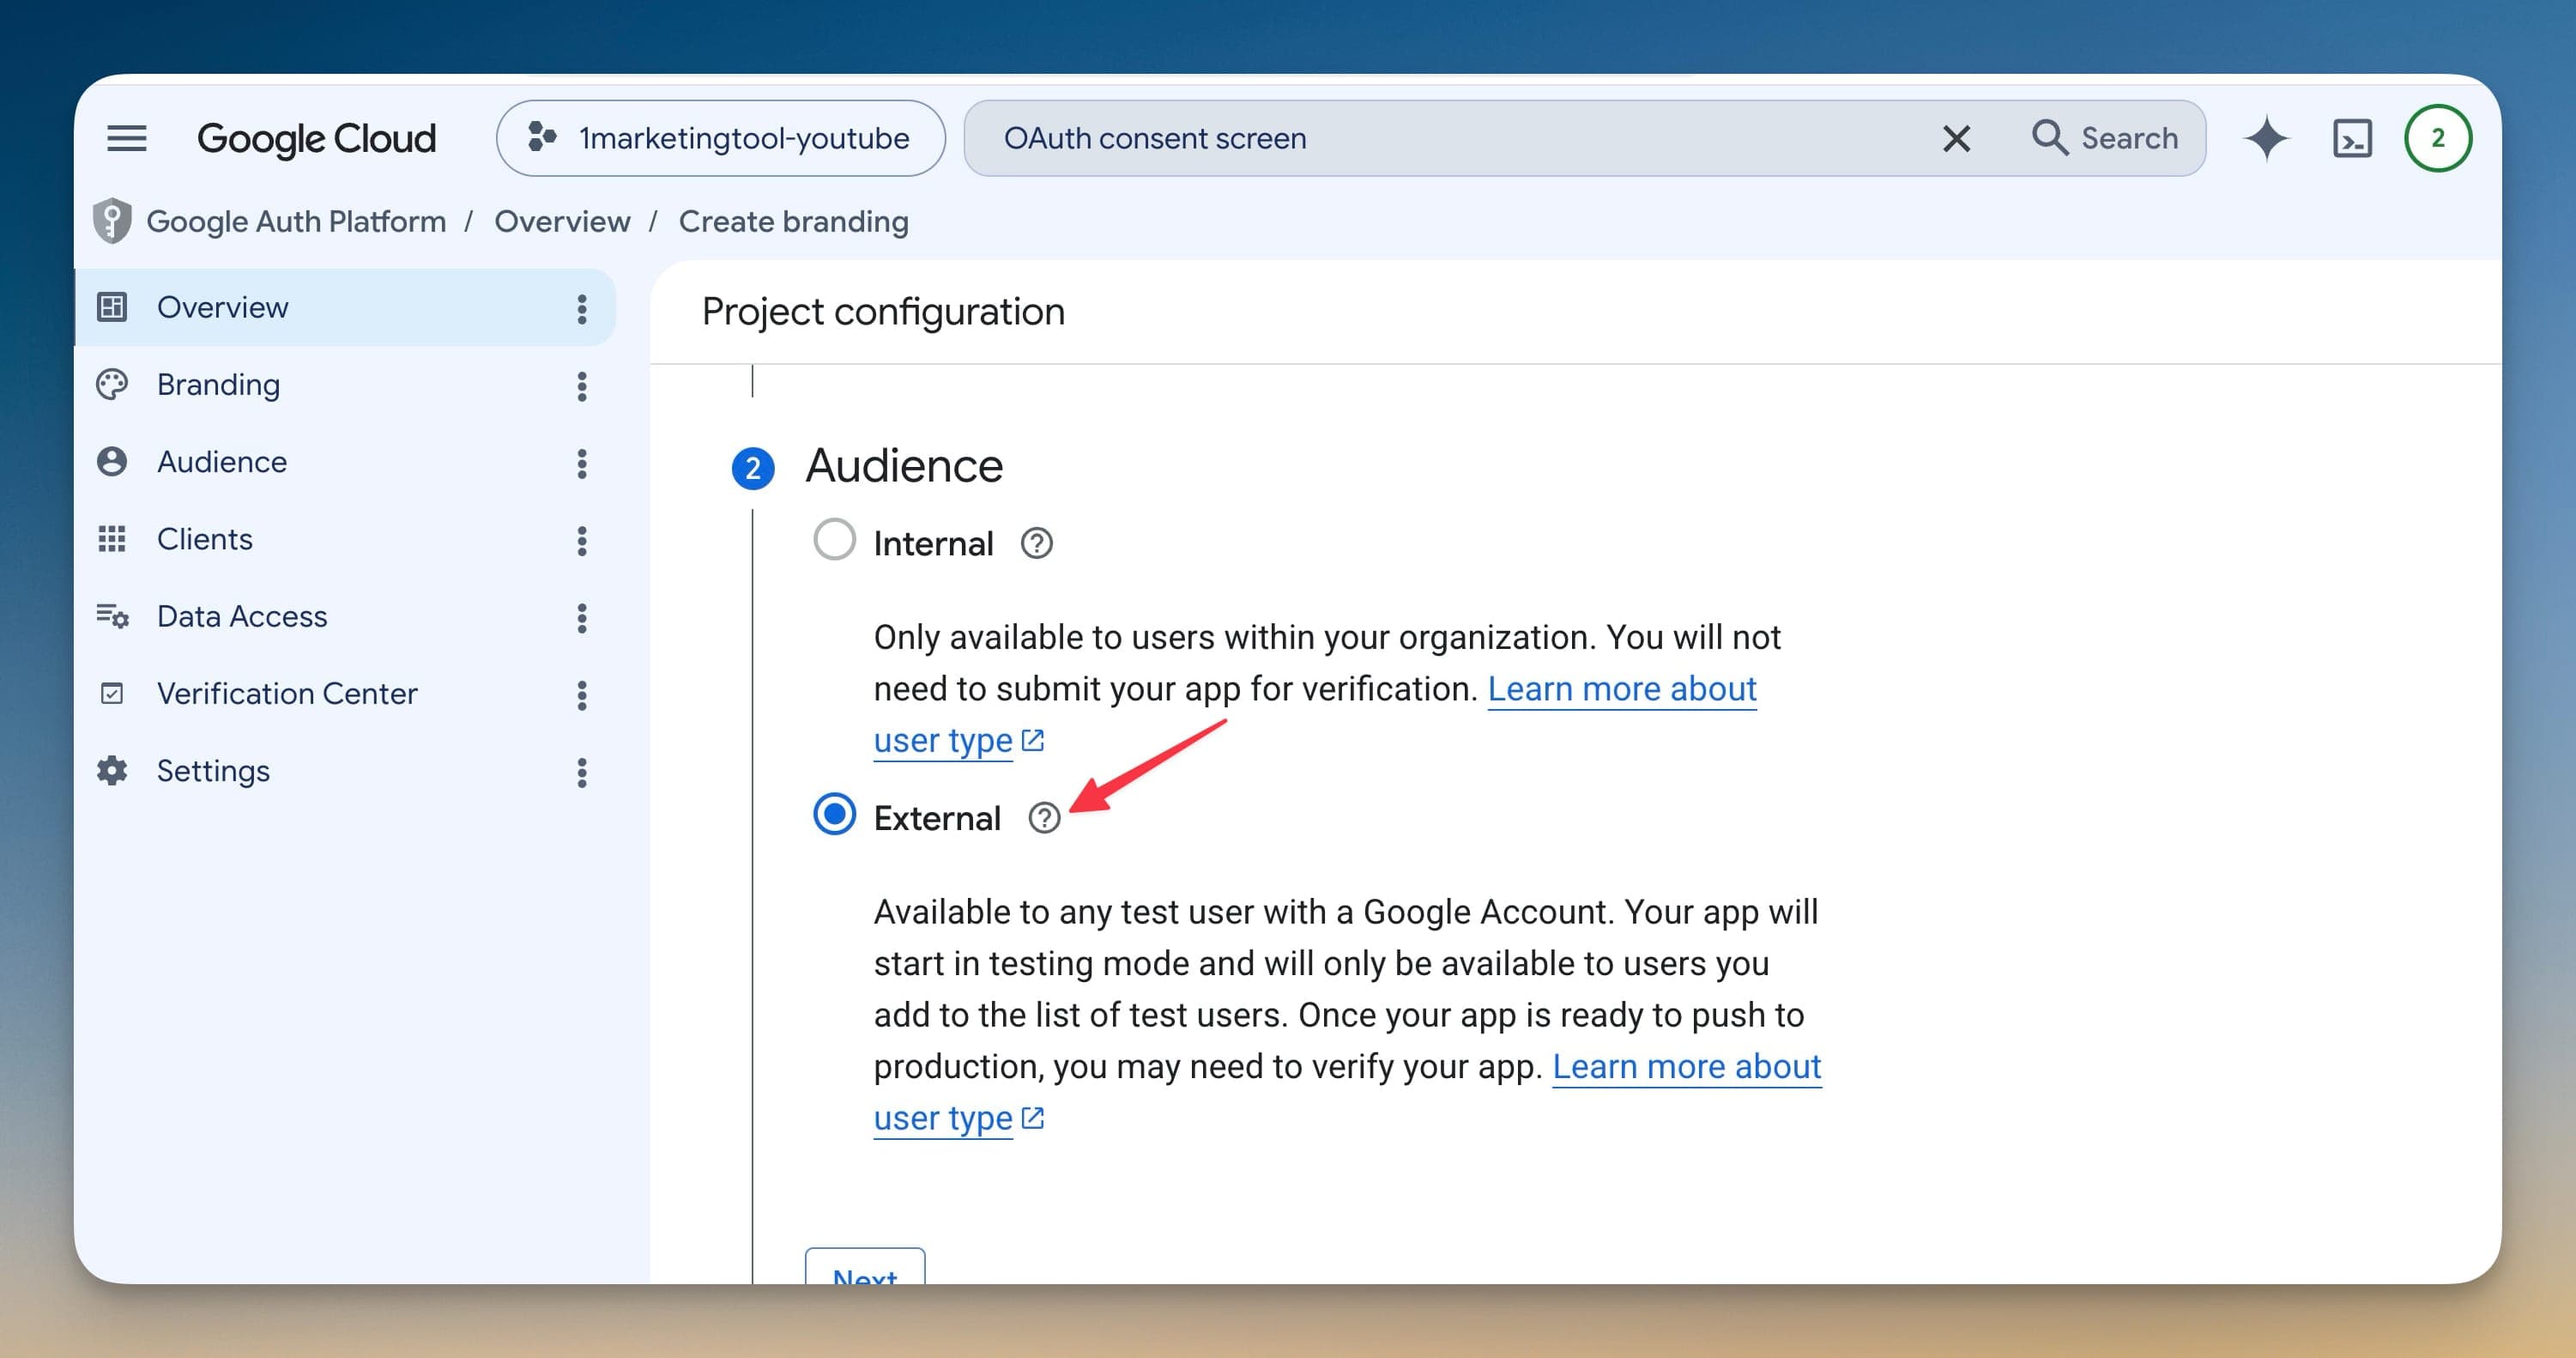Click the Audience step heading
Screen dimensions: 2576x1358
(904, 466)
